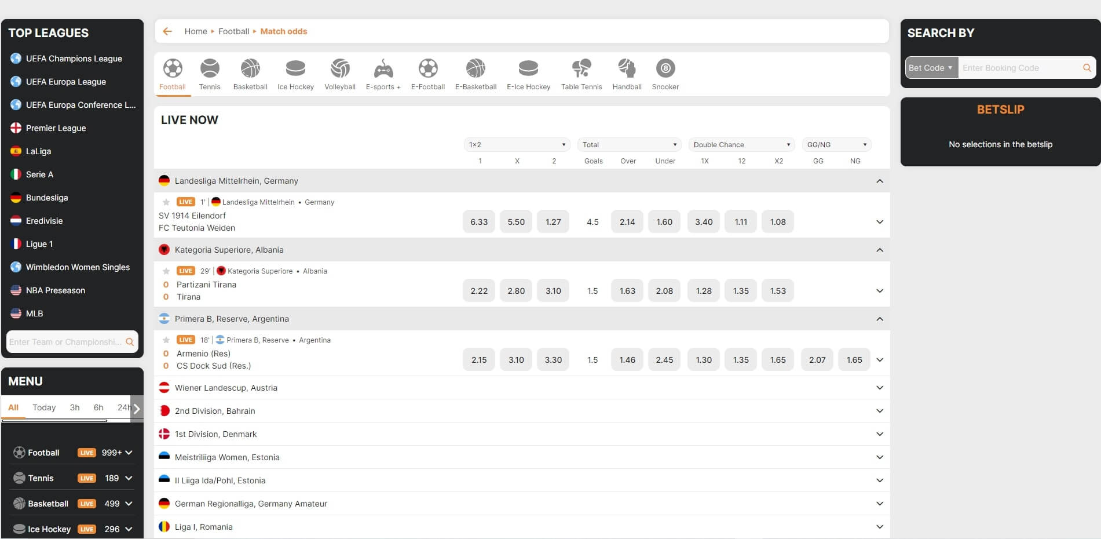Click the Snooker sport icon
The width and height of the screenshot is (1101, 539).
tap(665, 74)
